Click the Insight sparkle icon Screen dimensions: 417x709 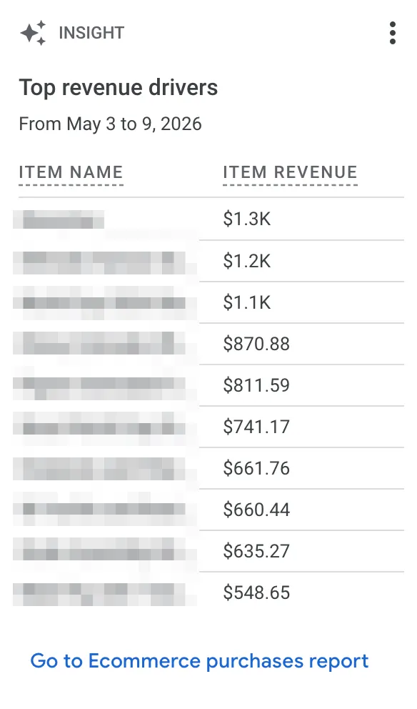(33, 33)
